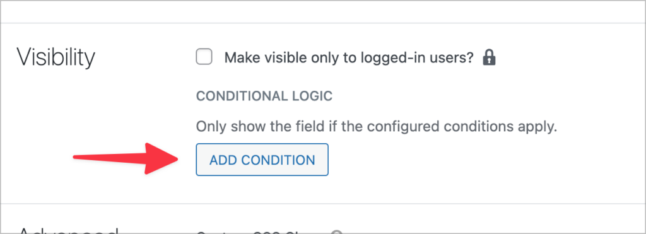Click the padlock icon beside logged-in users
Viewport: 646px width, 234px height.
[489, 57]
